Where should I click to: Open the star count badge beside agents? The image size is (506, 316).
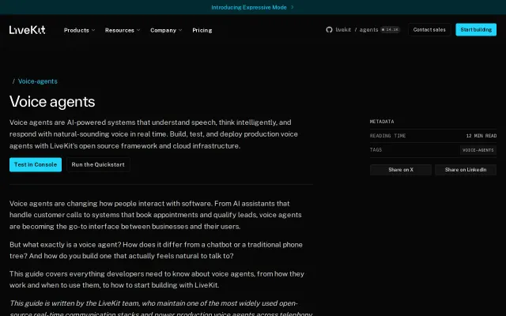pyautogui.click(x=390, y=30)
